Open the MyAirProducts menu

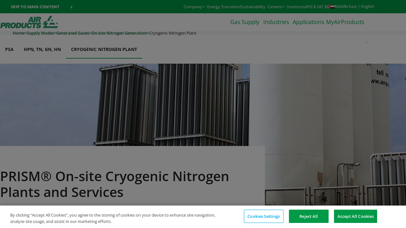pos(345,22)
